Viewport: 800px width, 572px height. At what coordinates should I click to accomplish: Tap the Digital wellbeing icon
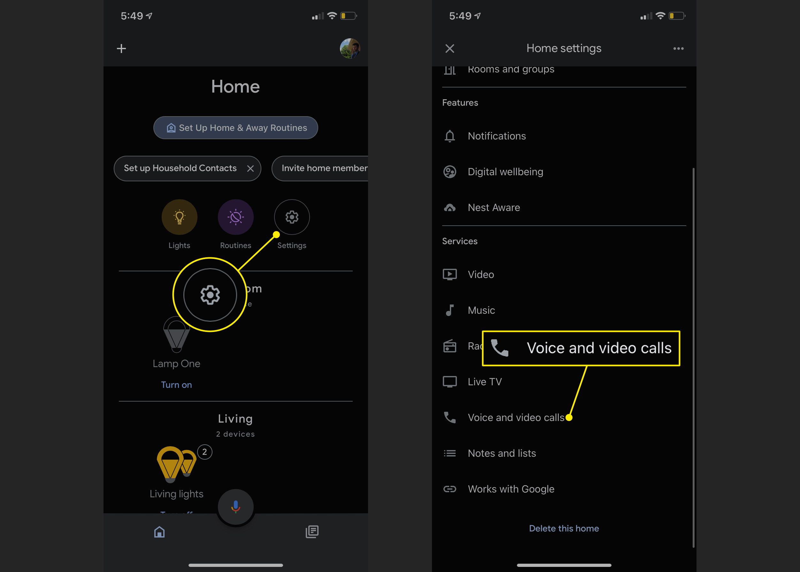pyautogui.click(x=451, y=171)
